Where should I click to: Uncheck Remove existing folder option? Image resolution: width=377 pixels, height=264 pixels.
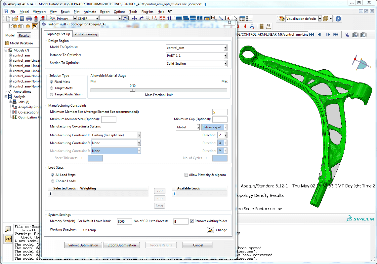(192, 221)
